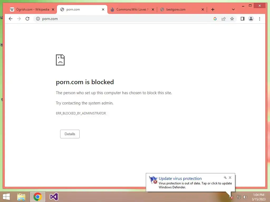Open the Chrome profile avatar
Screen dimensions: 270x202
[x=251, y=19]
